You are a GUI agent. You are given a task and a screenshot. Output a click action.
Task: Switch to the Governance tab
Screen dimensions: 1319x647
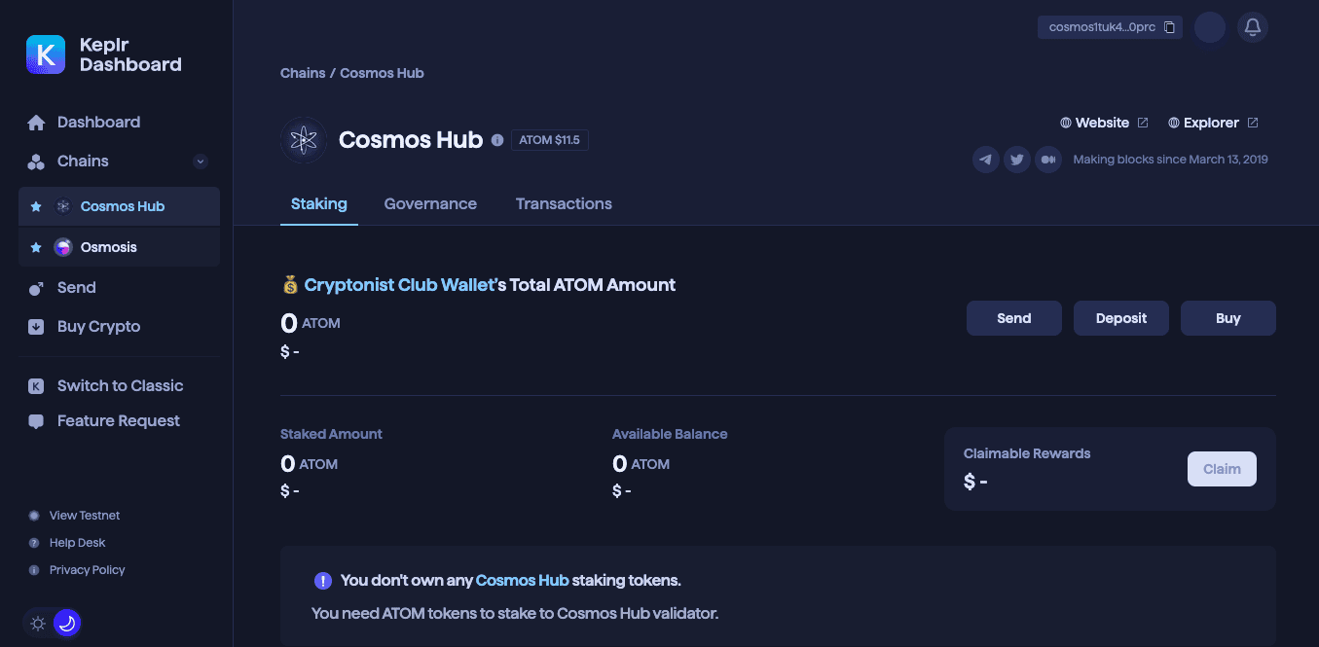pyautogui.click(x=430, y=204)
